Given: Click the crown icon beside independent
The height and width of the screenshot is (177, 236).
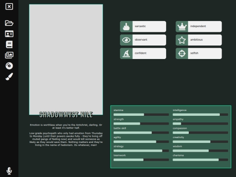Looking at the screenshot, I should click(x=182, y=27).
